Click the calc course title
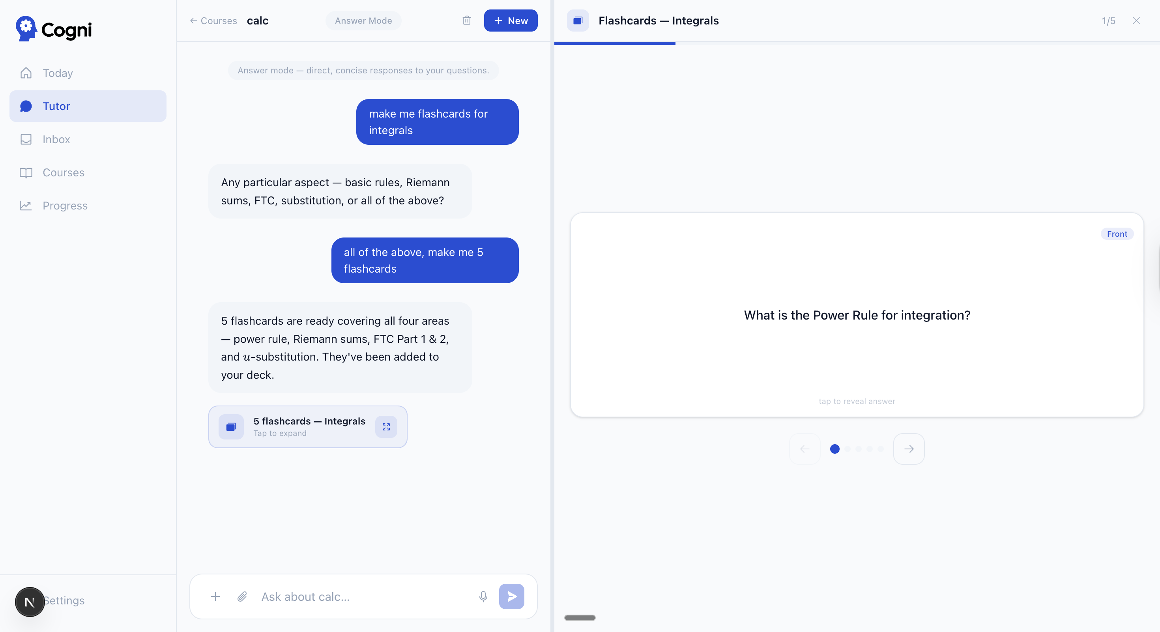1160x632 pixels. (x=258, y=21)
